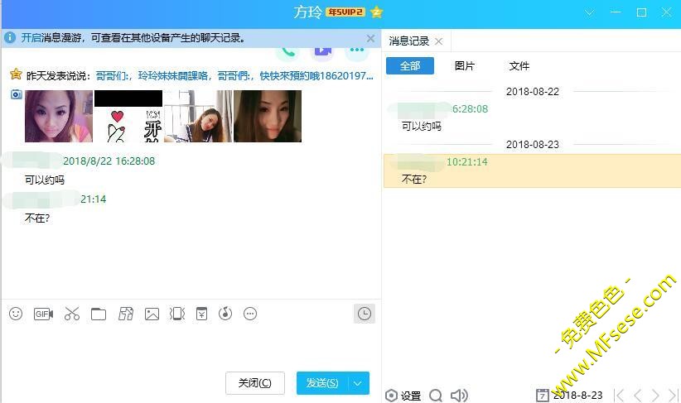The image size is (681, 403).
Task: Close the 消息记录 tab
Action: 439,41
